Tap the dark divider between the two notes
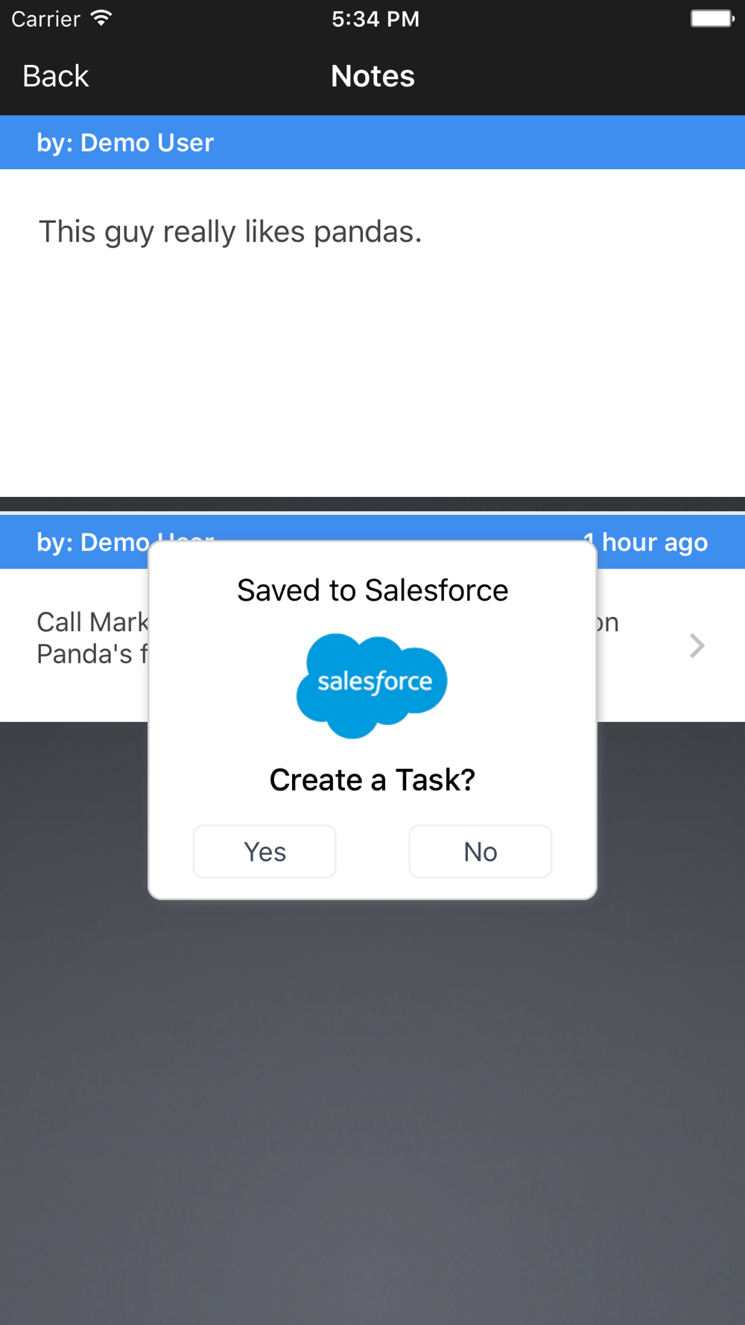The width and height of the screenshot is (745, 1325). pyautogui.click(x=372, y=504)
